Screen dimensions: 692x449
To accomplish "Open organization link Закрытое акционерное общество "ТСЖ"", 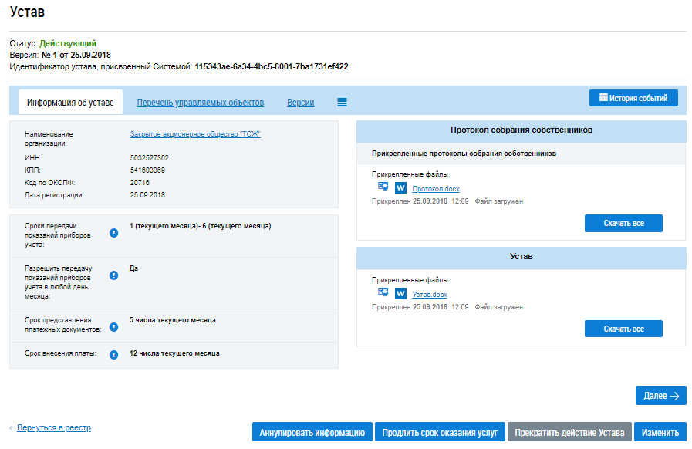I will 195,134.
